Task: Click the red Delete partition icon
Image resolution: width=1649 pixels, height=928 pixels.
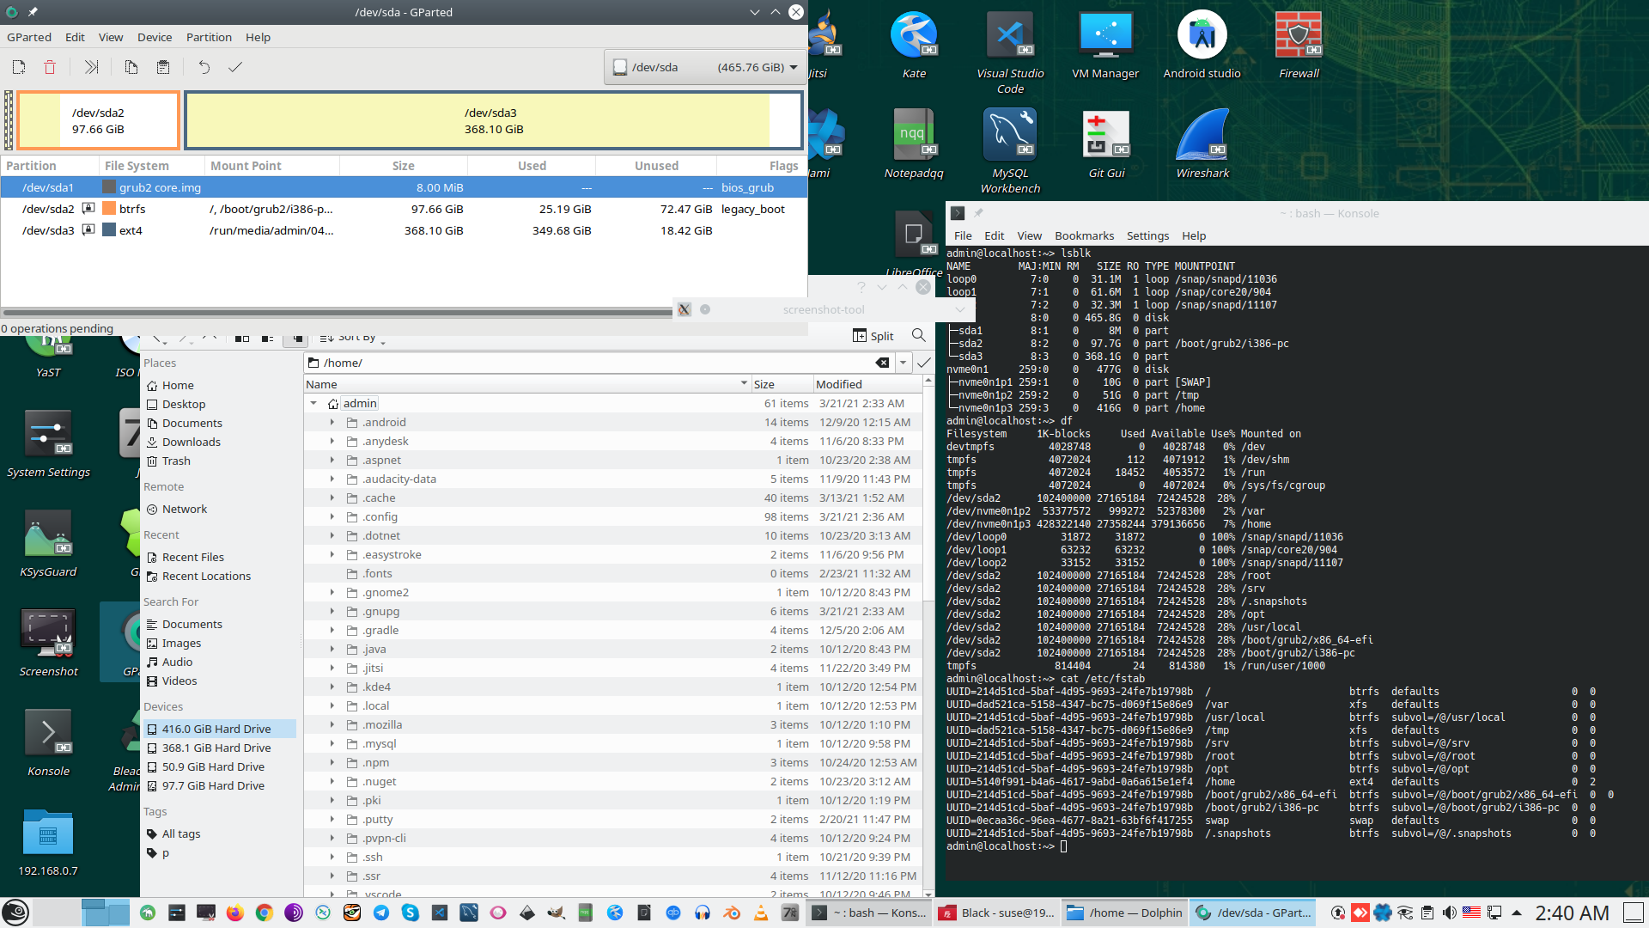Action: tap(50, 67)
